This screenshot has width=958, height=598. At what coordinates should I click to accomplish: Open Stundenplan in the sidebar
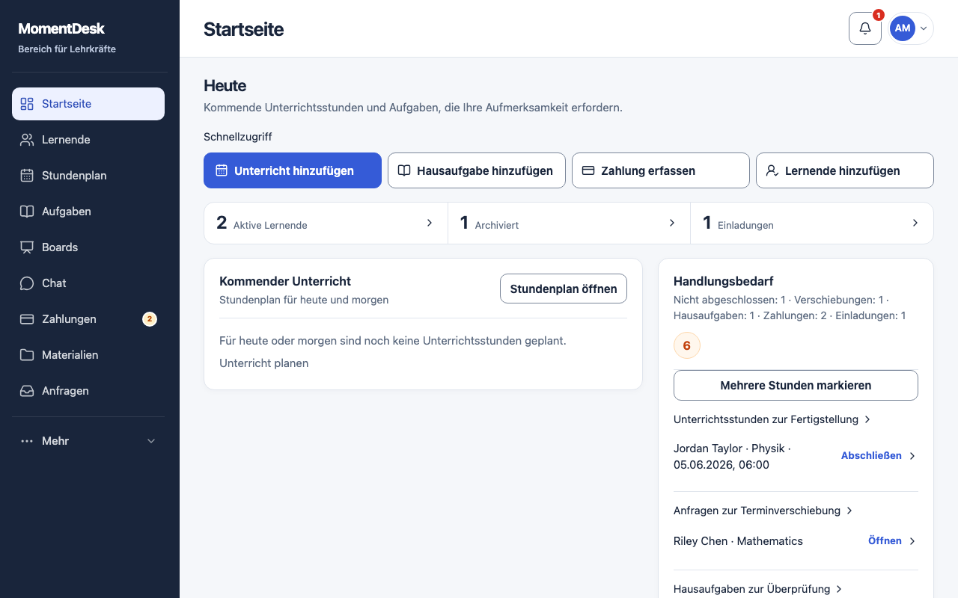pyautogui.click(x=88, y=176)
